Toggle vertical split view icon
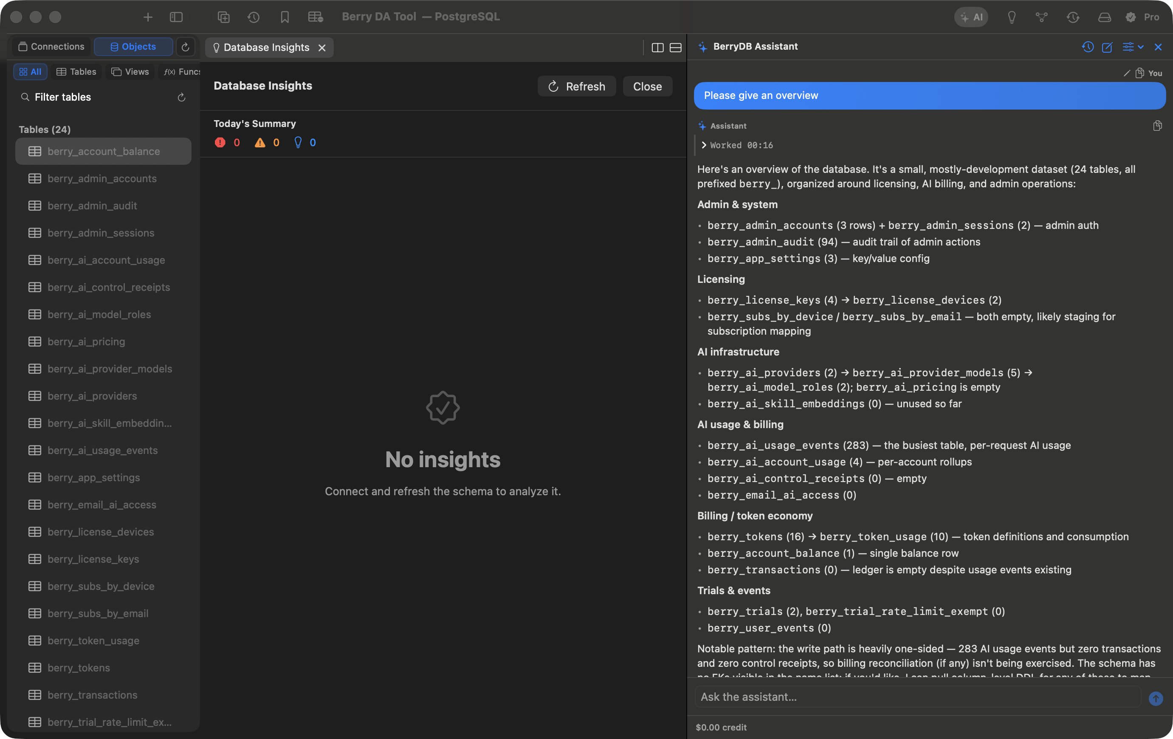 click(657, 48)
